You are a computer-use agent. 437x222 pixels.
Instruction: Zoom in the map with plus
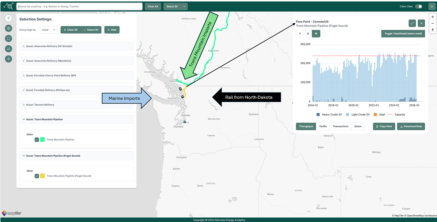tap(432, 17)
